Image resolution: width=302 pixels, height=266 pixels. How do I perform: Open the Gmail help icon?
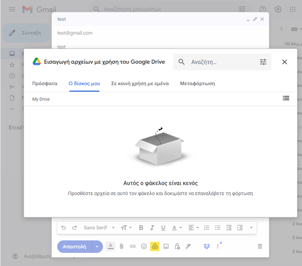tap(263, 9)
